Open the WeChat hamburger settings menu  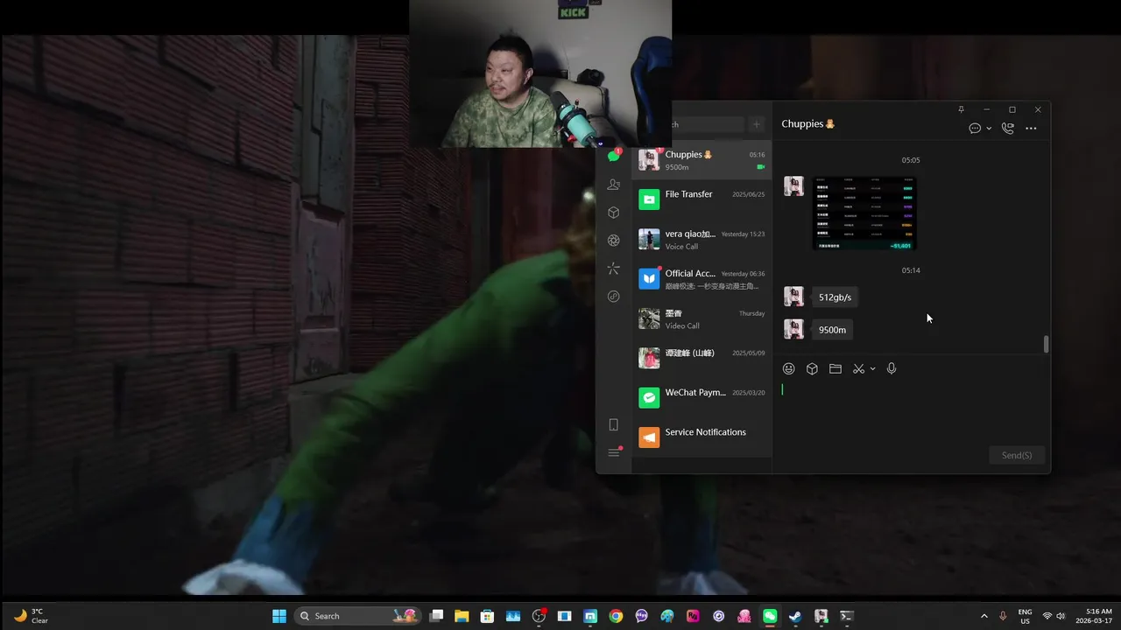tap(613, 452)
